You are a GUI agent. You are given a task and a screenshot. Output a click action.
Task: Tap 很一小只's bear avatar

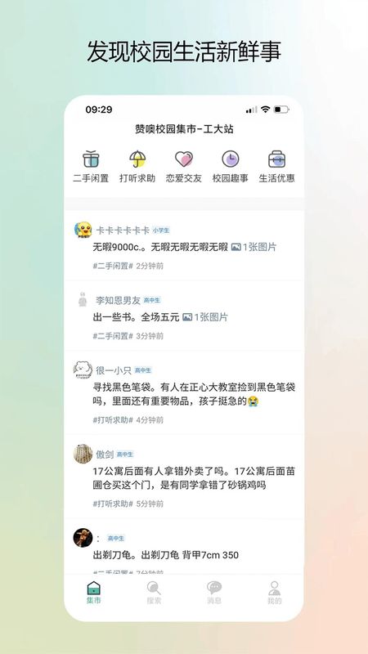[83, 370]
